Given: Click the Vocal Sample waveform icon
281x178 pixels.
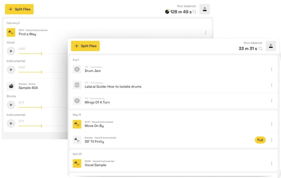Looking at the screenshot, I should 77,163.
